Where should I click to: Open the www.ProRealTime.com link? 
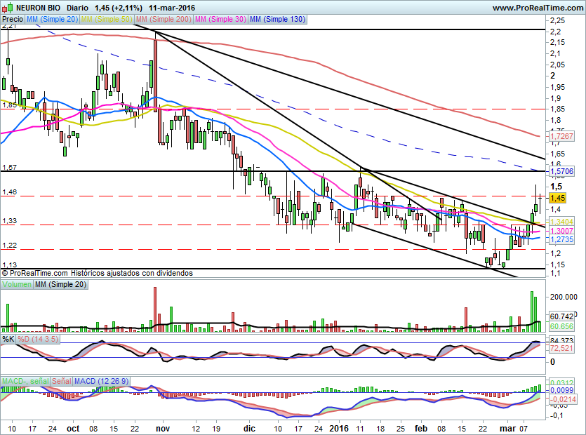(x=537, y=7)
